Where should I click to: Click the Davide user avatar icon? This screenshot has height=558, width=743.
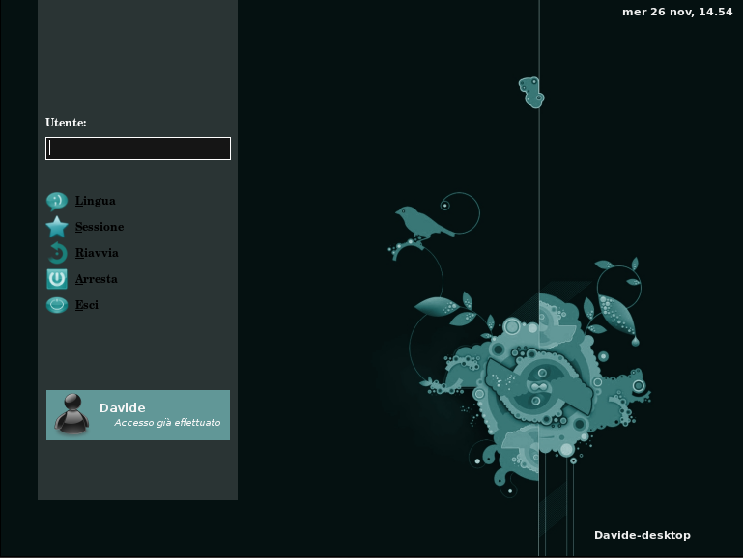click(71, 414)
